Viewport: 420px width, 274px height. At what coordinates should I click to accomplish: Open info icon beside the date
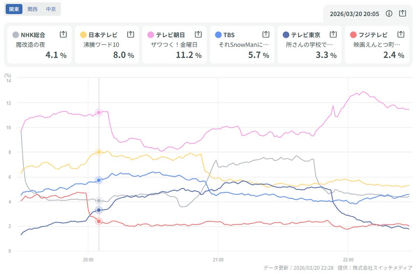point(389,14)
